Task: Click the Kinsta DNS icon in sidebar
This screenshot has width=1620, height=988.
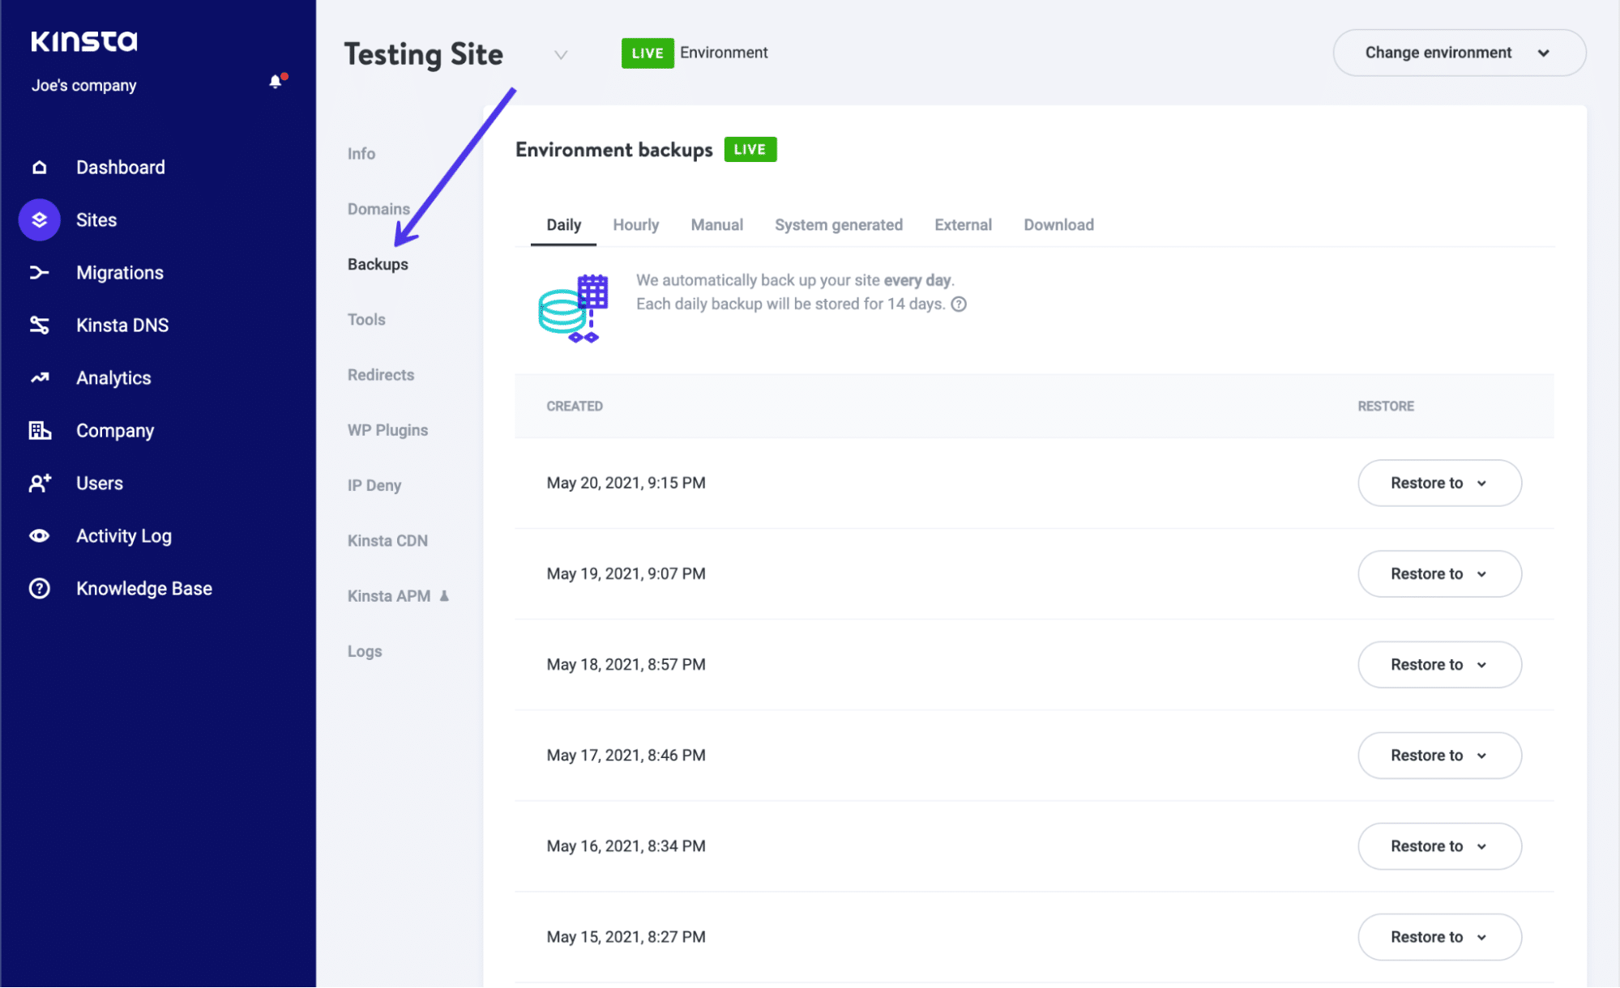Action: point(41,325)
